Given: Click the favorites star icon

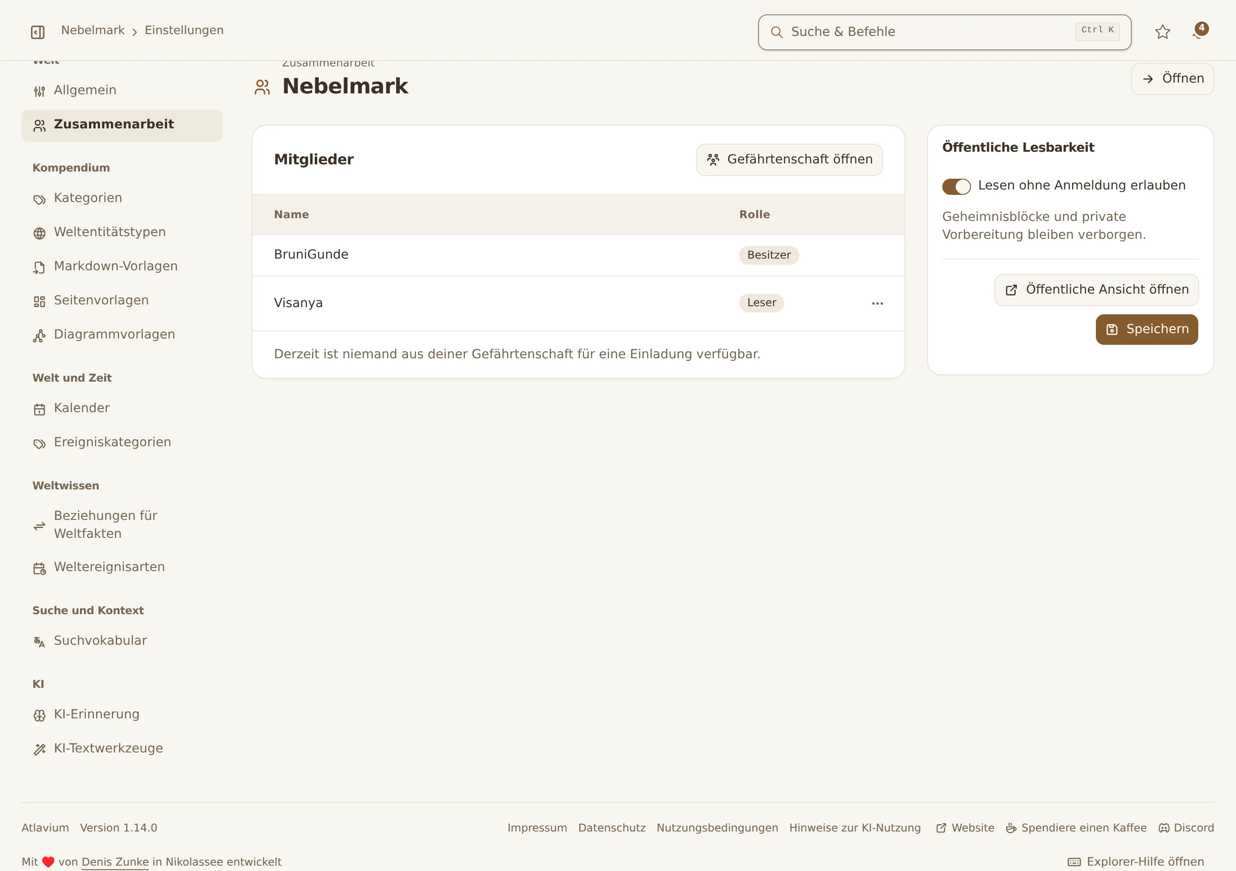Looking at the screenshot, I should point(1163,32).
